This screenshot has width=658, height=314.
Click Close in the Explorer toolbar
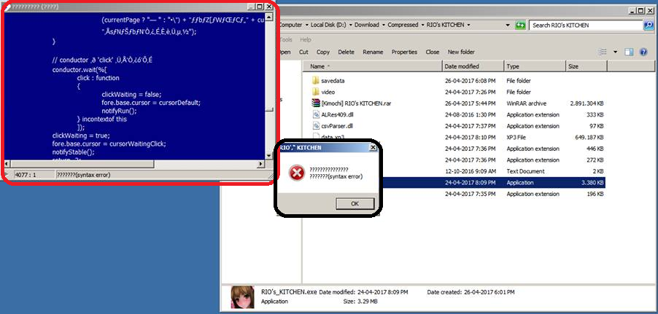pos(433,52)
